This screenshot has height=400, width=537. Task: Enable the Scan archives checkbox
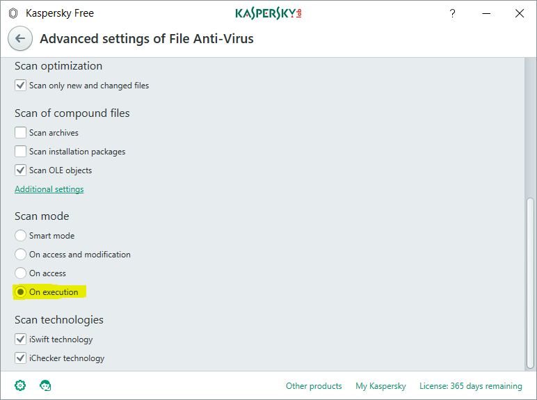[21, 133]
